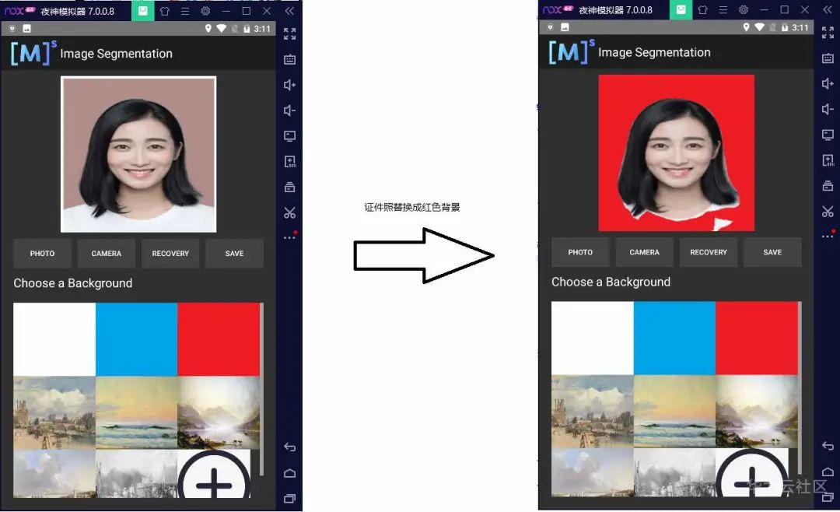Click screen display icon in right Nox sidebar
The height and width of the screenshot is (512, 840).
828,135
